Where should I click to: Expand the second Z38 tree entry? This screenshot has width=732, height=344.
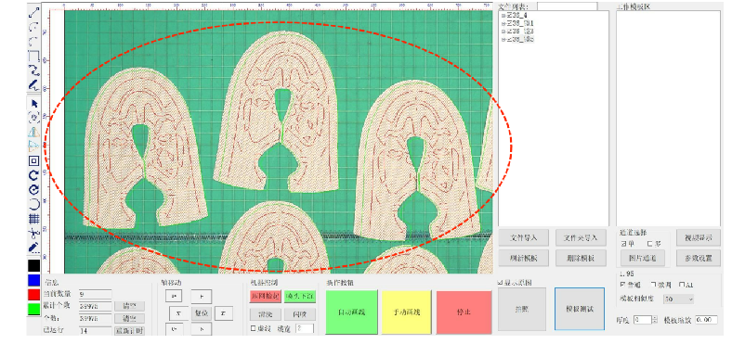pyautogui.click(x=503, y=23)
